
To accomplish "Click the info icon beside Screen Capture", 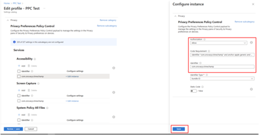I will click(38, 84).
